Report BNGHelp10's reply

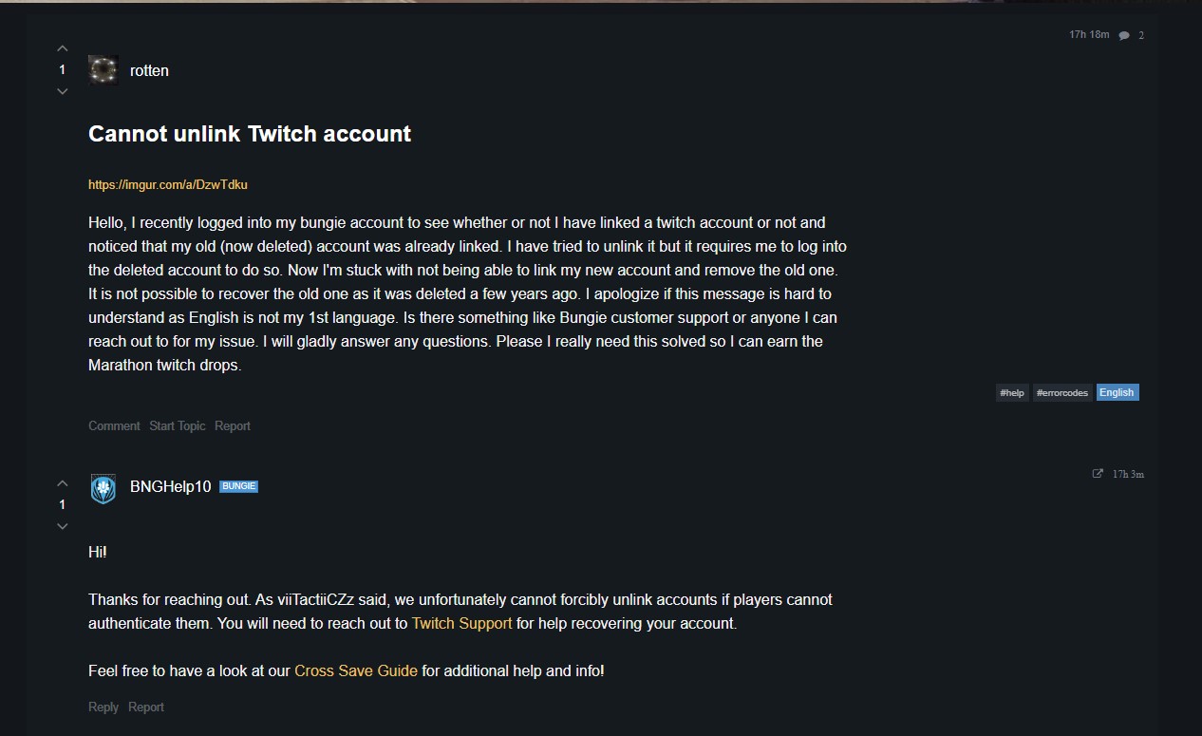[x=146, y=708]
